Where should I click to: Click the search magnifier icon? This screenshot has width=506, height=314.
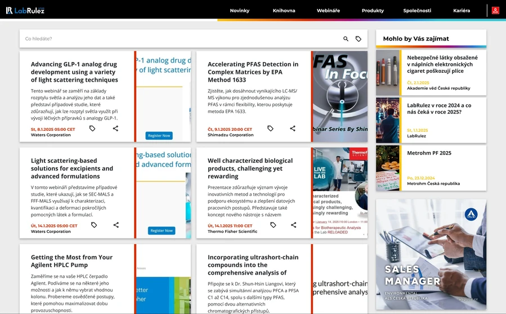coord(346,39)
